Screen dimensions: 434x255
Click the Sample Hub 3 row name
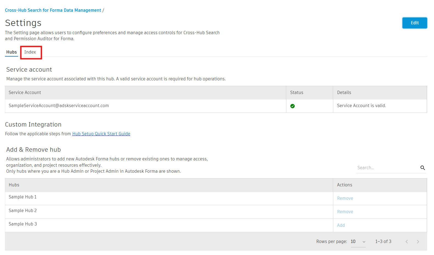point(22,224)
